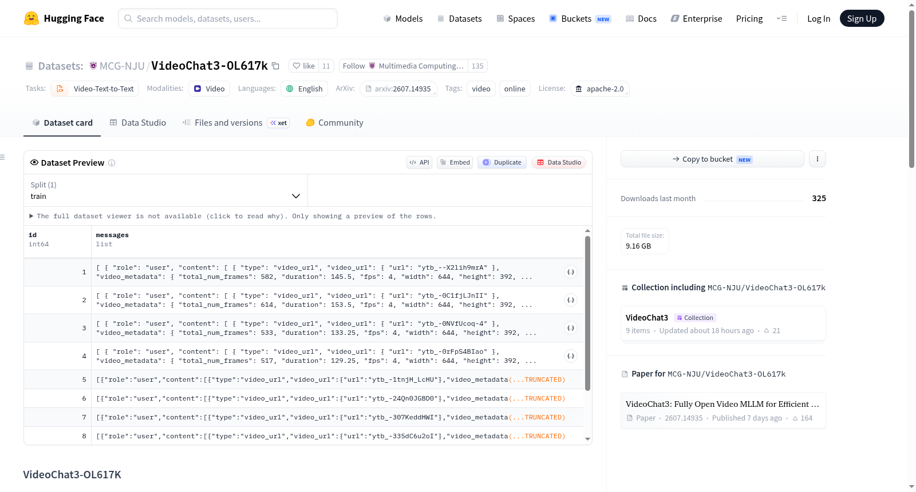Open Pricing in top navigation
Image resolution: width=916 pixels, height=492 pixels.
coord(749,18)
